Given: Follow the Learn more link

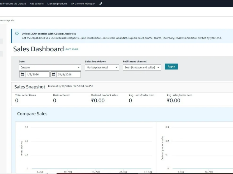Looking at the screenshot, I should [71, 49].
